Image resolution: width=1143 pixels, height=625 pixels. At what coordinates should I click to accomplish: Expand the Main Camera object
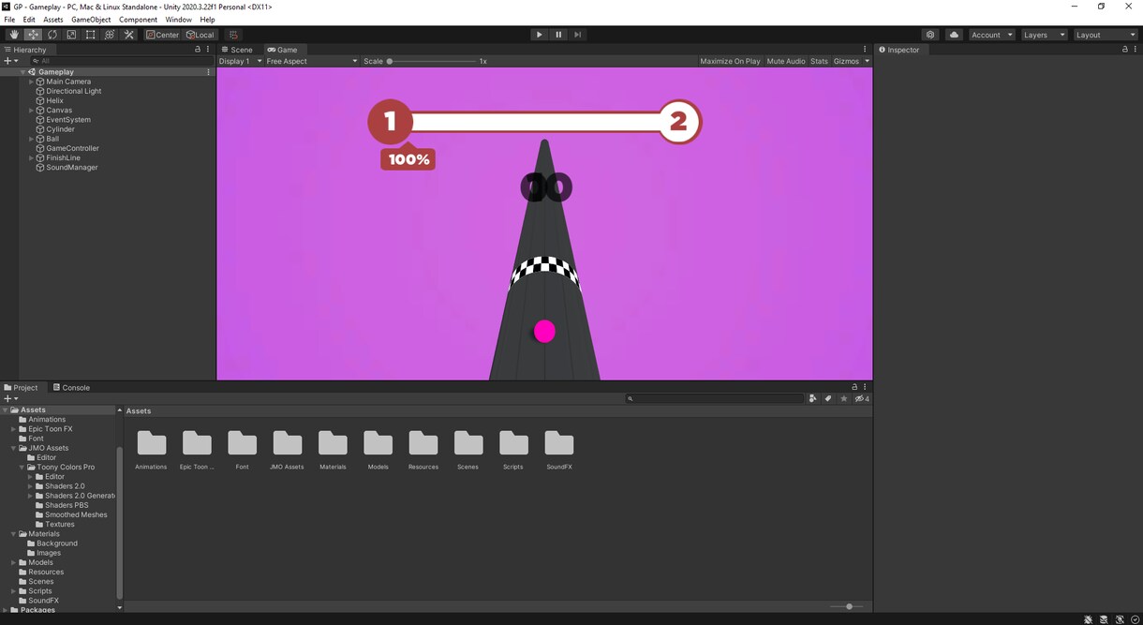pyautogui.click(x=31, y=82)
